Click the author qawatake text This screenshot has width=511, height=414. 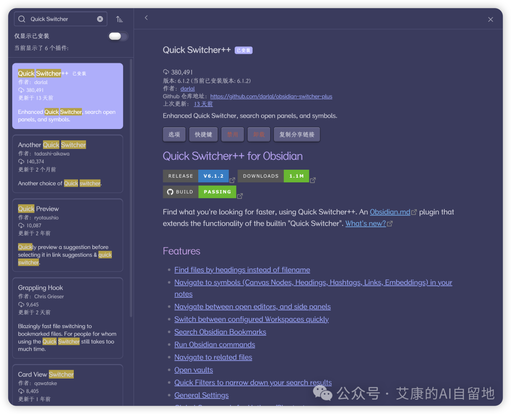pyautogui.click(x=45, y=383)
